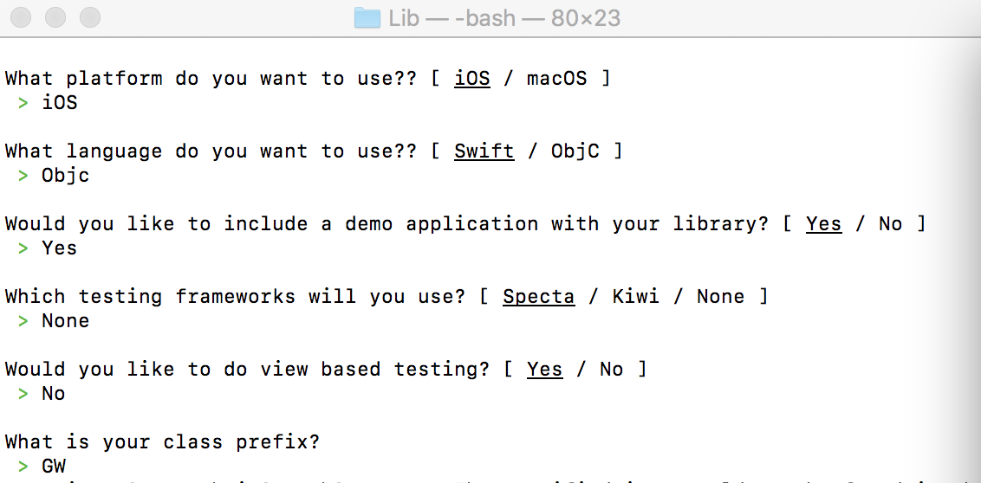The width and height of the screenshot is (981, 483).
Task: Click the typed Yes answer for demo application
Action: (x=59, y=248)
